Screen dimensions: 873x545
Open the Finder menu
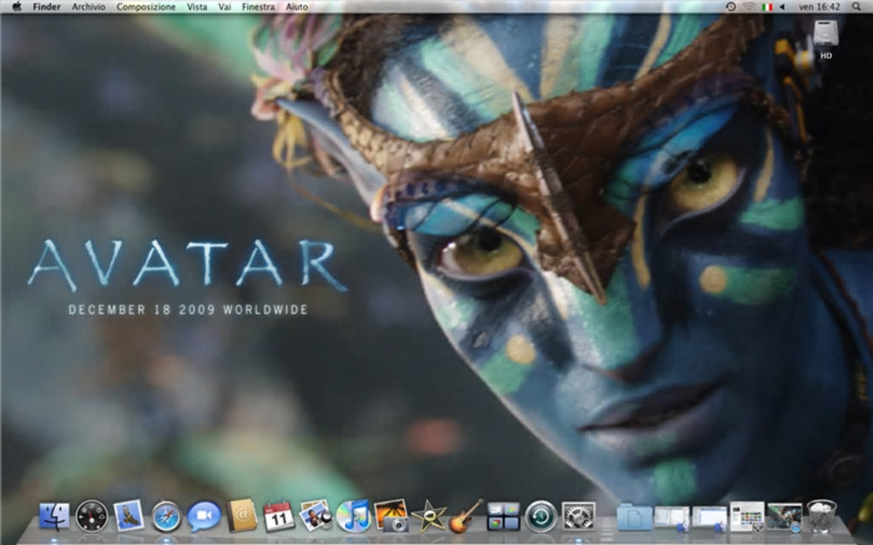47,7
